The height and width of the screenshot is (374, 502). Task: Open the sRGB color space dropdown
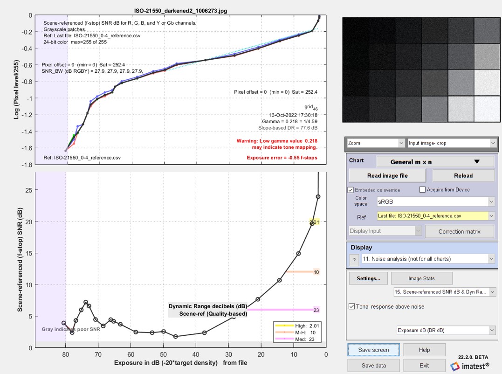(436, 202)
